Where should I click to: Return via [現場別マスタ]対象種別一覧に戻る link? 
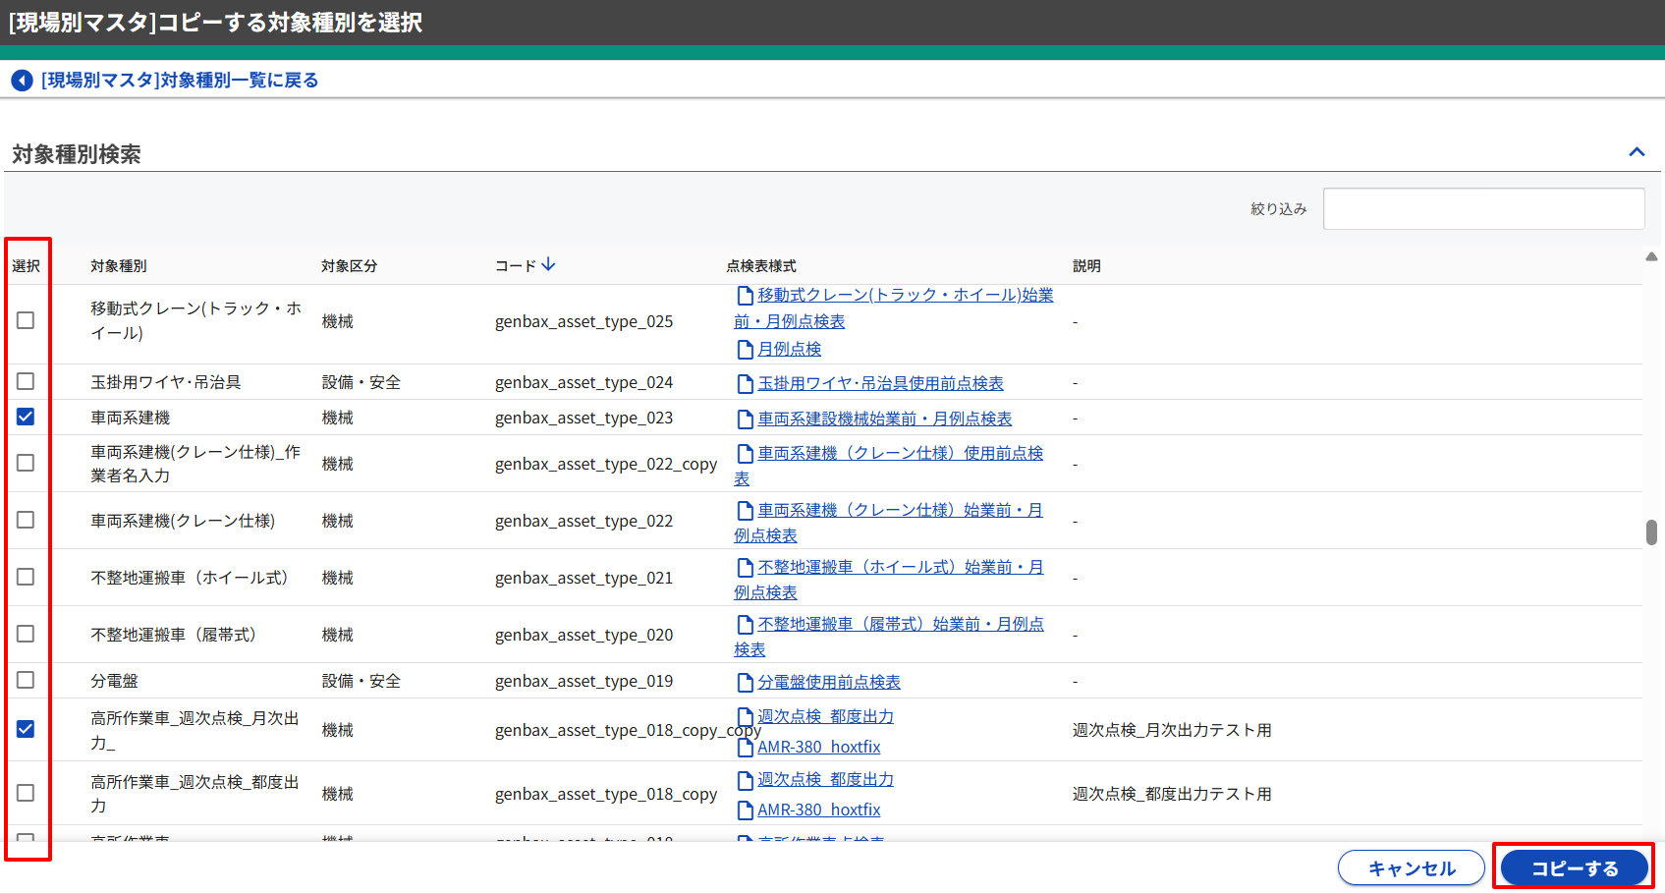[180, 81]
